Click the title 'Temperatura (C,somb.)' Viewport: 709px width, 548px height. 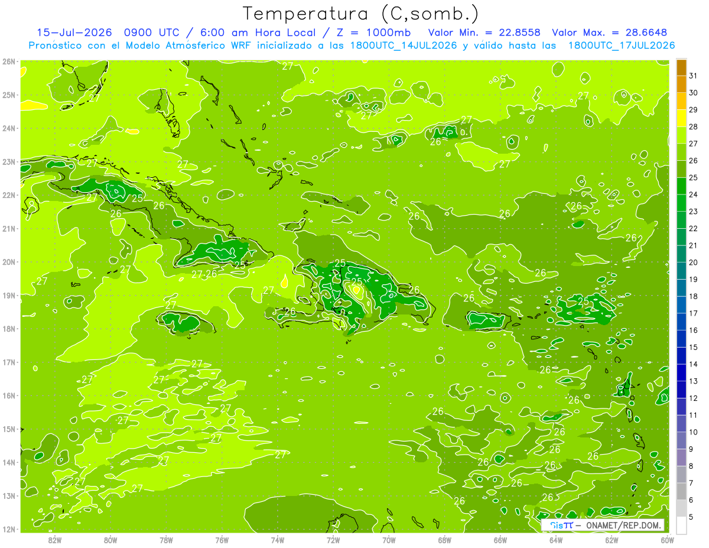(x=361, y=14)
